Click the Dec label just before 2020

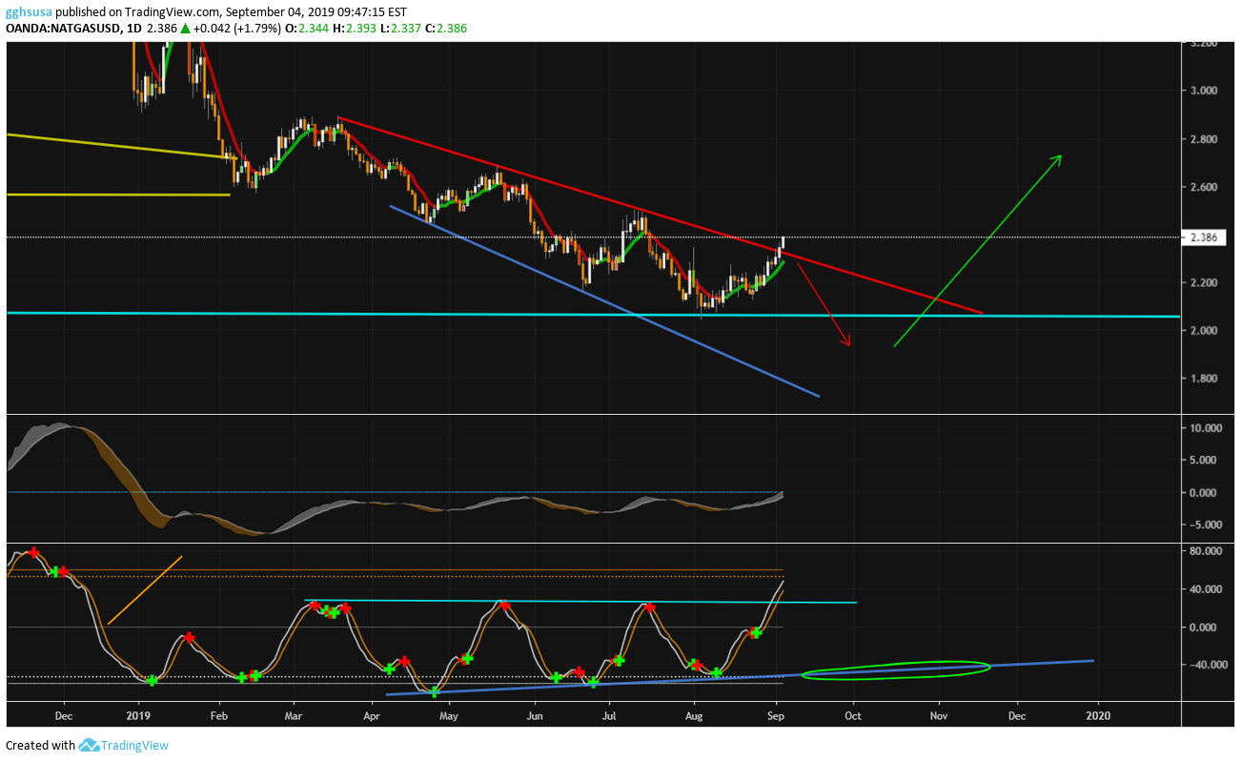click(x=1017, y=714)
